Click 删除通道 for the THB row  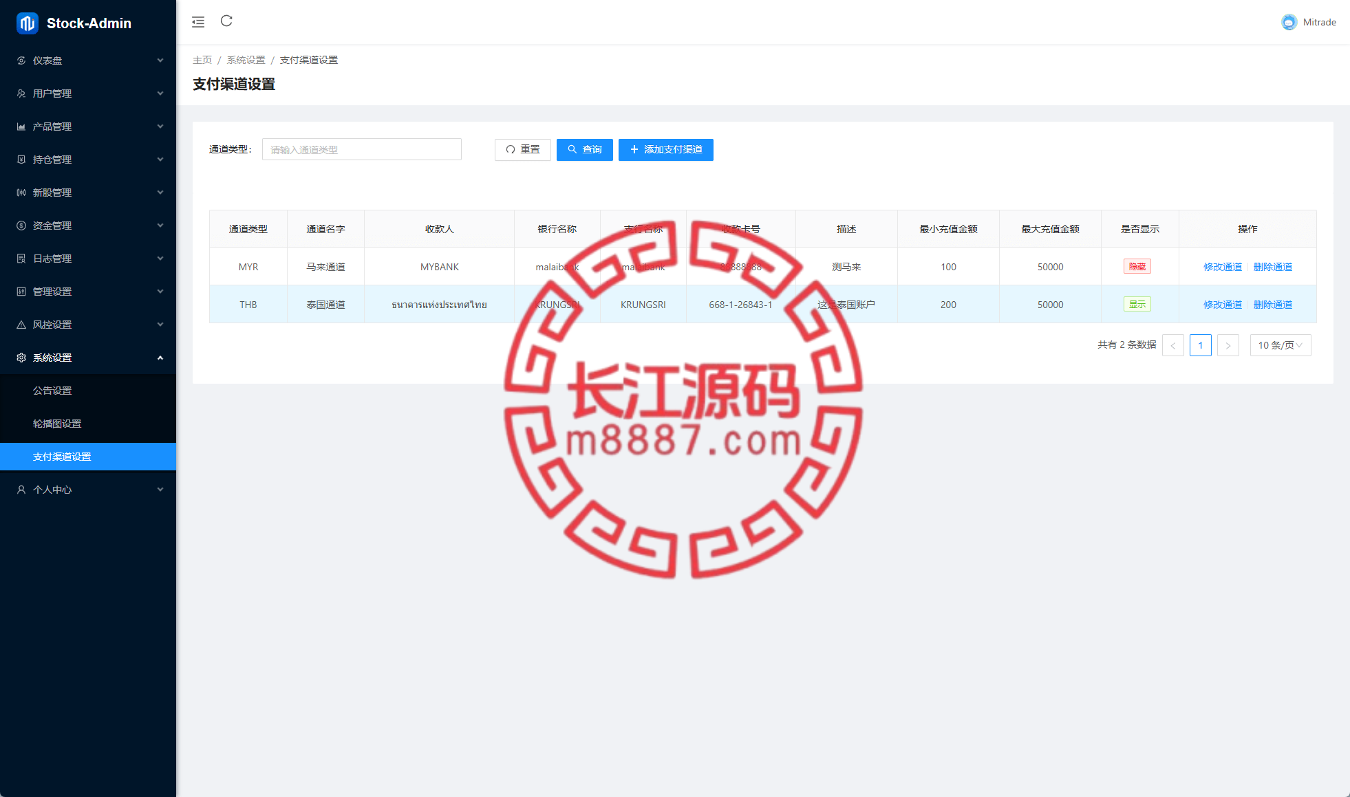(x=1272, y=305)
